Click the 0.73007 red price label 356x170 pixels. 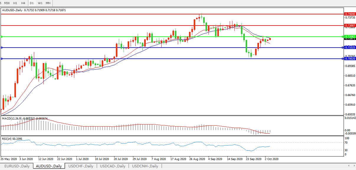click(x=350, y=26)
